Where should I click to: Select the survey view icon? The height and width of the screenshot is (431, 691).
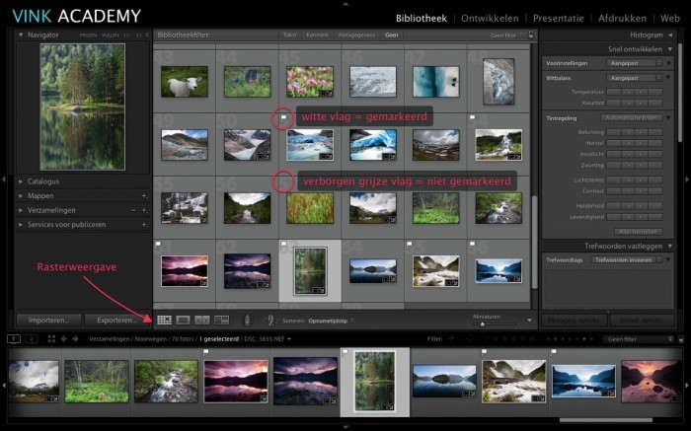click(221, 321)
